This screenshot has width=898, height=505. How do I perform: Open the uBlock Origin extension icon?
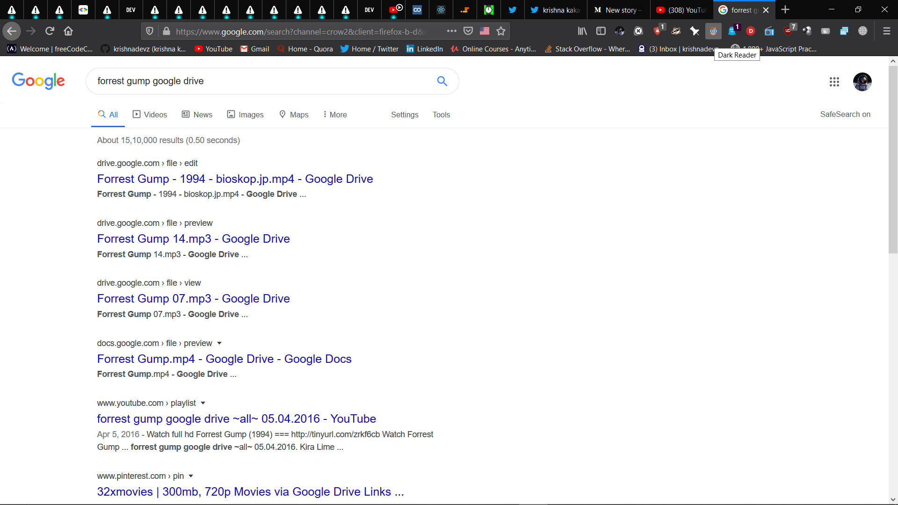pos(789,30)
